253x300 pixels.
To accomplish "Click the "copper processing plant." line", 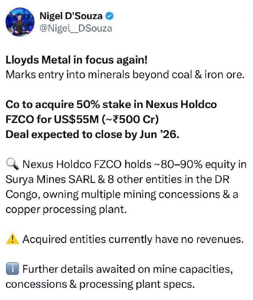I will coord(66,209).
